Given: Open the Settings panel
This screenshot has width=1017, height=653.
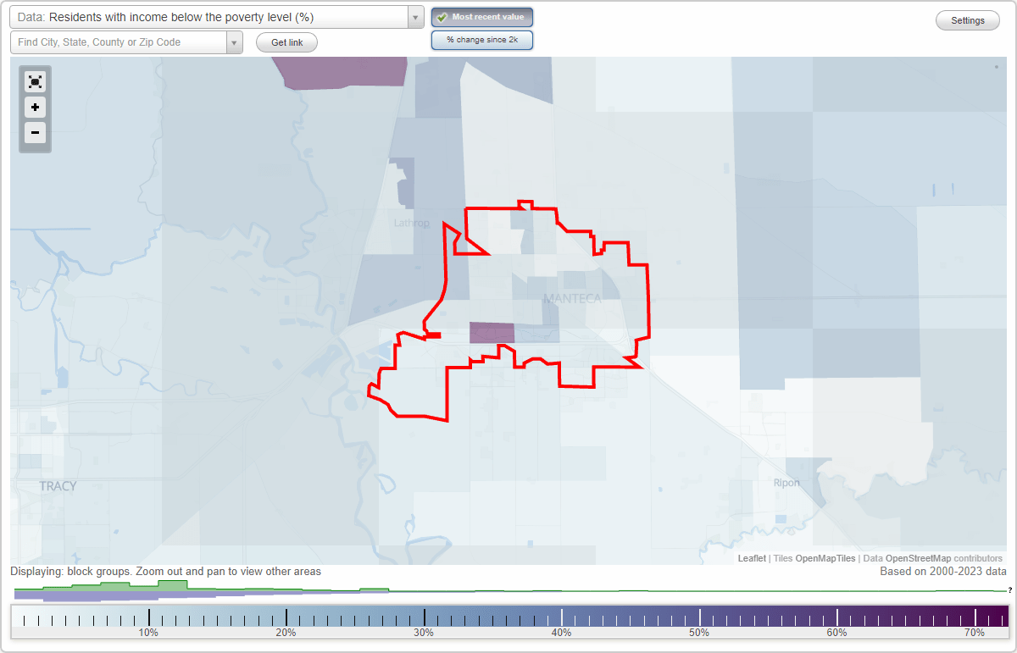Looking at the screenshot, I should (x=967, y=19).
